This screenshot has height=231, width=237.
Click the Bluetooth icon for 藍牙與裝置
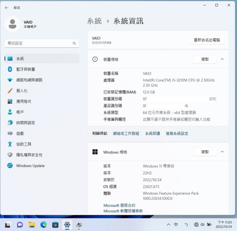(x=10, y=69)
